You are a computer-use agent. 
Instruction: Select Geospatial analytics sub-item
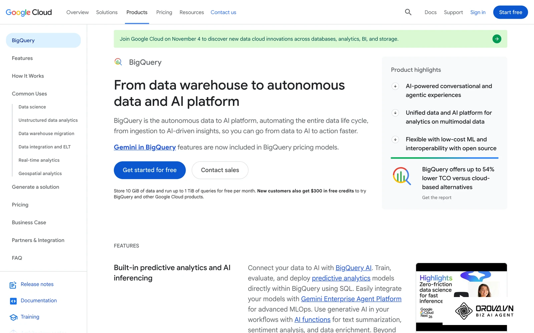(40, 173)
